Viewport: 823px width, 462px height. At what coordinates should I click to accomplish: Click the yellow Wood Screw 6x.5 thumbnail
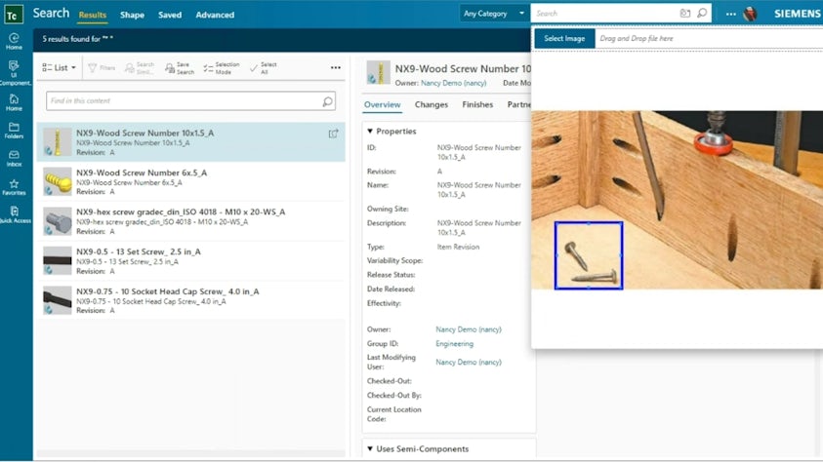pos(58,181)
